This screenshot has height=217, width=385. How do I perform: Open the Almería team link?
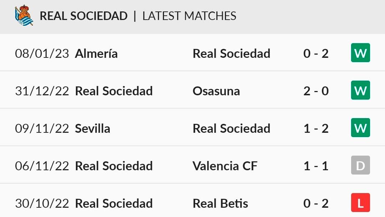[96, 53]
